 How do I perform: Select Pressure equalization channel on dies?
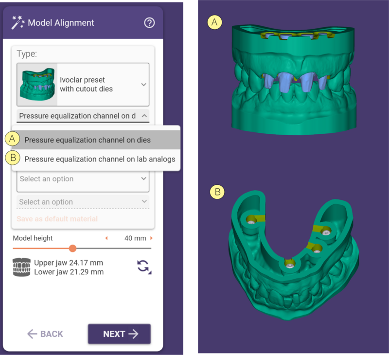point(96,140)
